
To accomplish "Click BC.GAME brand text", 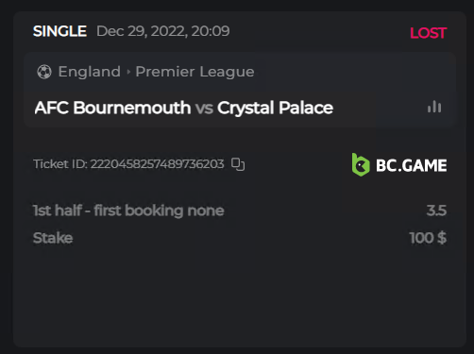I will (412, 165).
